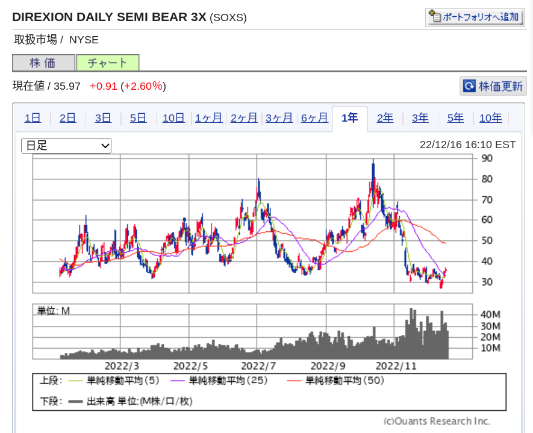Viewport: 533px width, 433px height.
Task: Show the 3ヶ月 chart range
Action: [x=279, y=118]
